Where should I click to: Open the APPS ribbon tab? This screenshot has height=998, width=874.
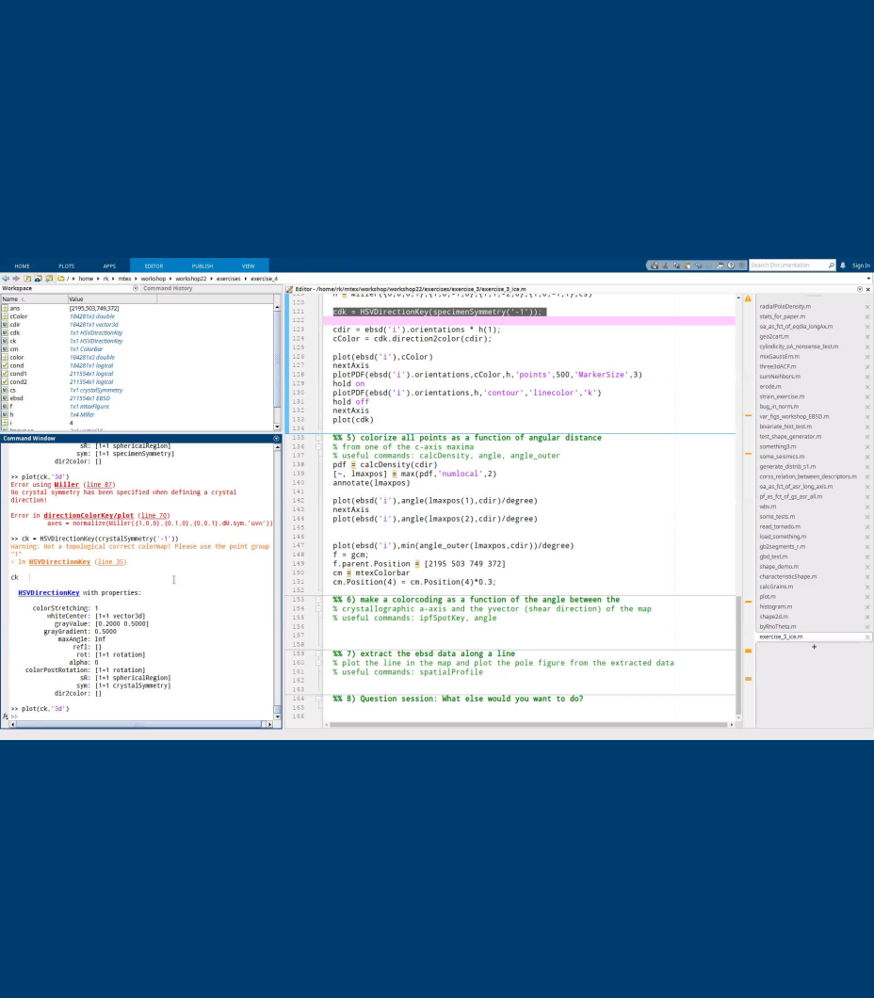pyautogui.click(x=109, y=266)
